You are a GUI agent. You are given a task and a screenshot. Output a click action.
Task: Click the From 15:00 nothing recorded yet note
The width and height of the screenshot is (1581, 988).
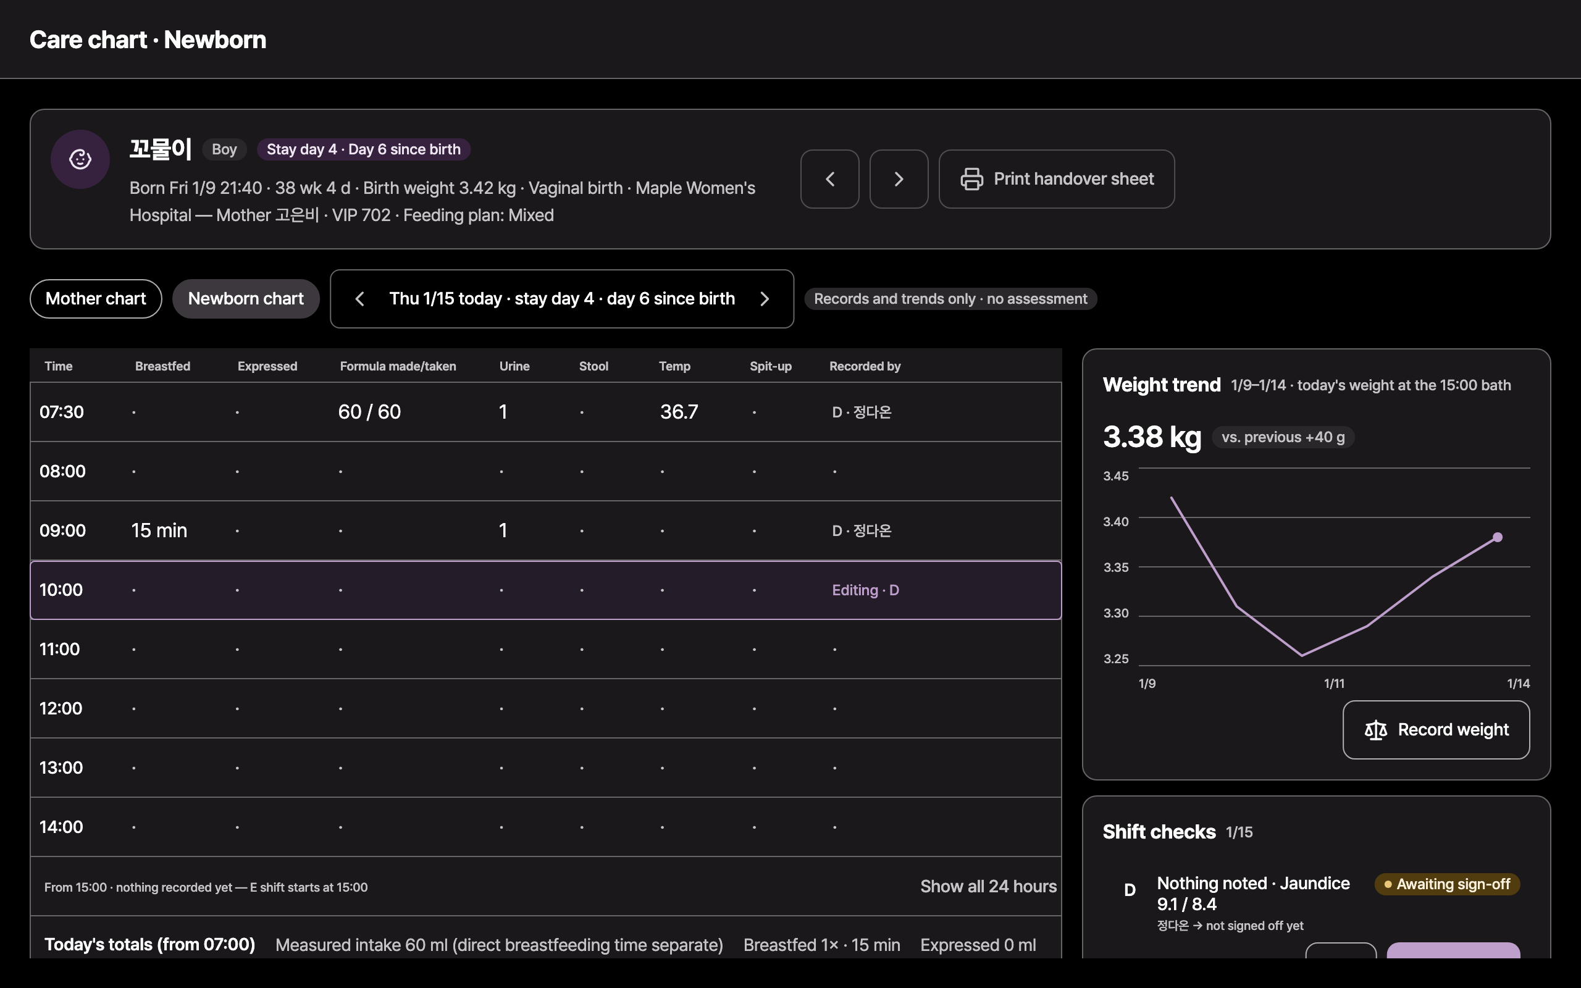coord(206,887)
